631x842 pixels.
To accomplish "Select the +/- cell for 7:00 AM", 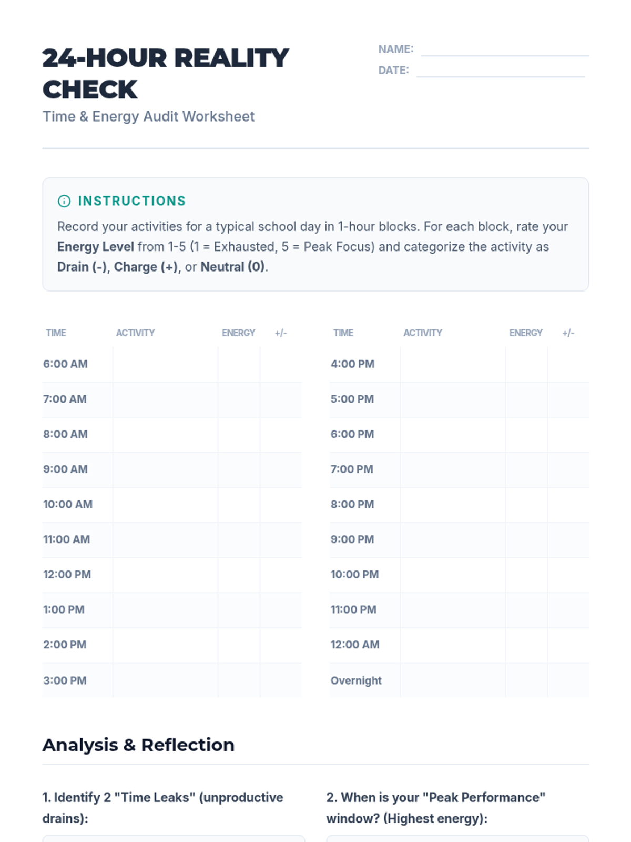I will point(281,399).
